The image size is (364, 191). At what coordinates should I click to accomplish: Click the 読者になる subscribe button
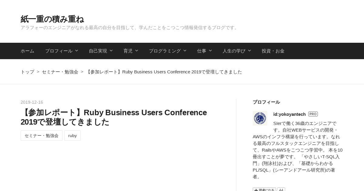[x=264, y=190]
